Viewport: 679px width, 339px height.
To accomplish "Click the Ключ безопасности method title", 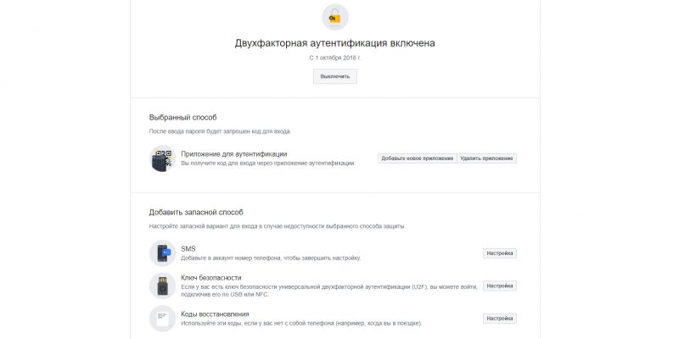I will (x=210, y=278).
